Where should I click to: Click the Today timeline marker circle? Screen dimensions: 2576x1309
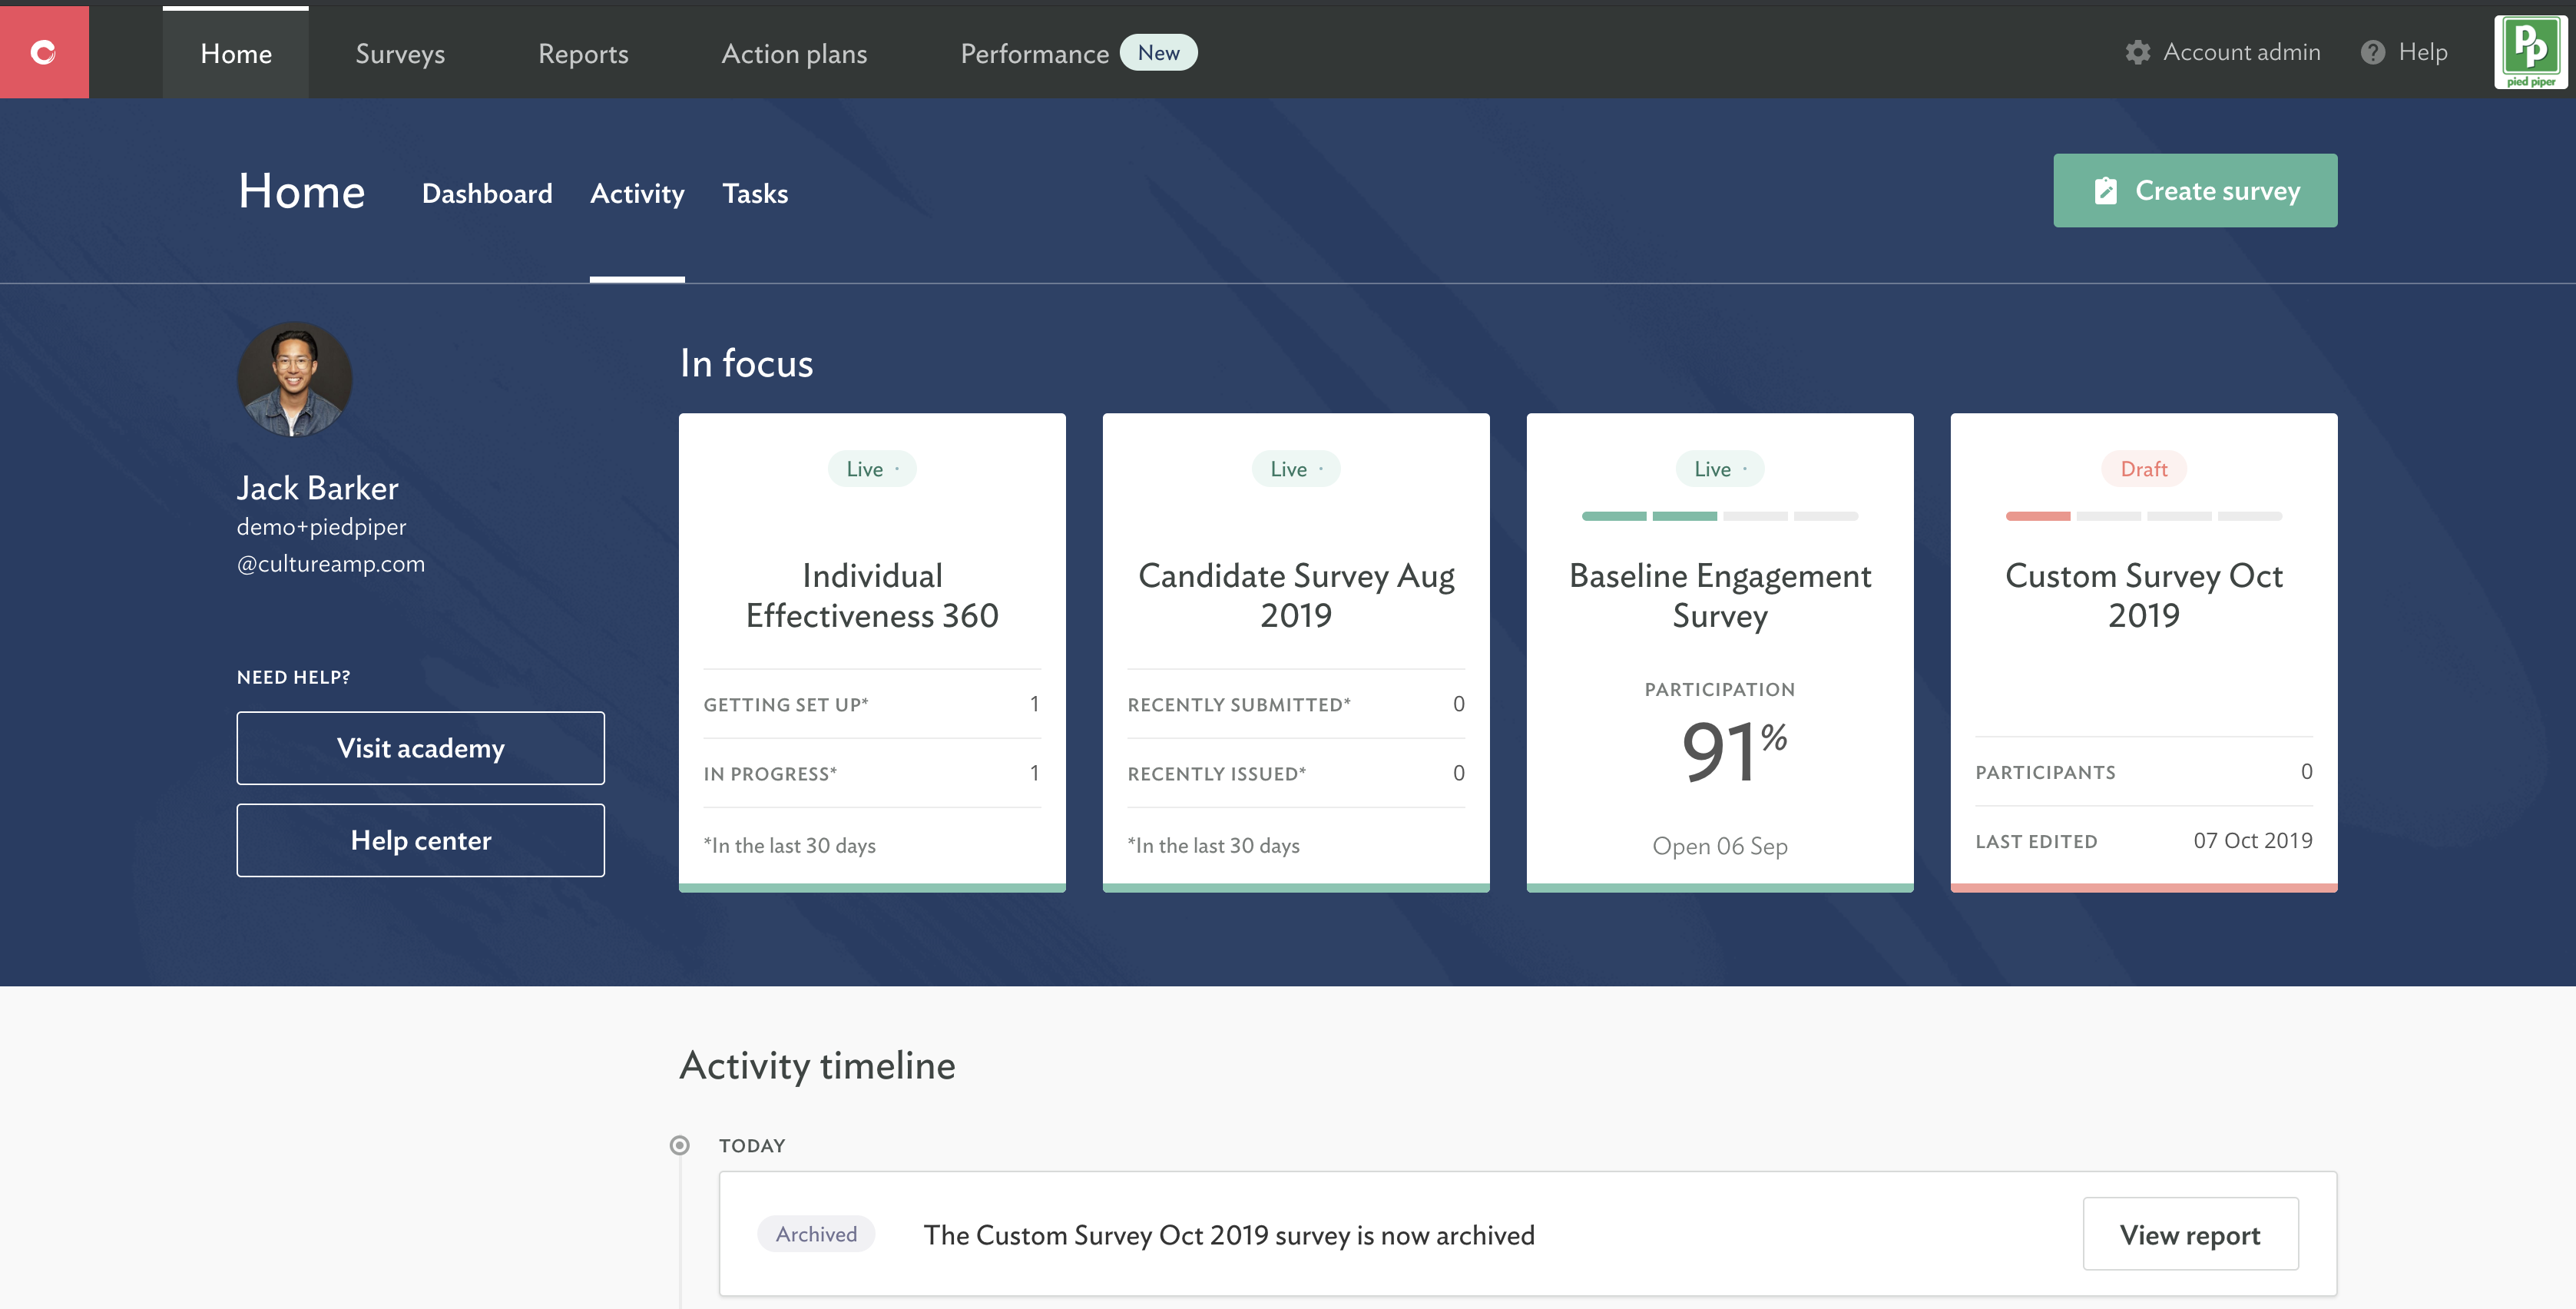click(x=679, y=1145)
